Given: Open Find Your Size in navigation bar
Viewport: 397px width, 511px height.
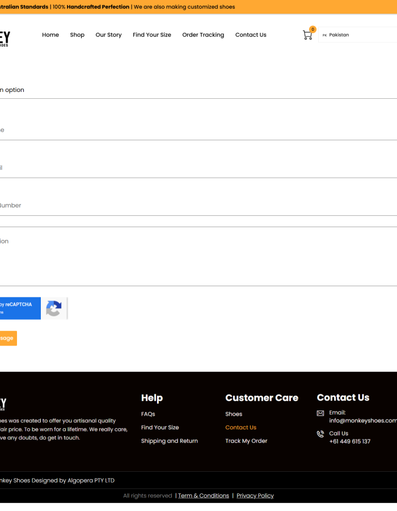Looking at the screenshot, I should pyautogui.click(x=152, y=35).
